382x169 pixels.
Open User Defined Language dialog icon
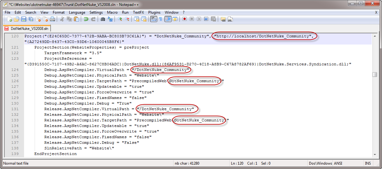tap(175, 19)
